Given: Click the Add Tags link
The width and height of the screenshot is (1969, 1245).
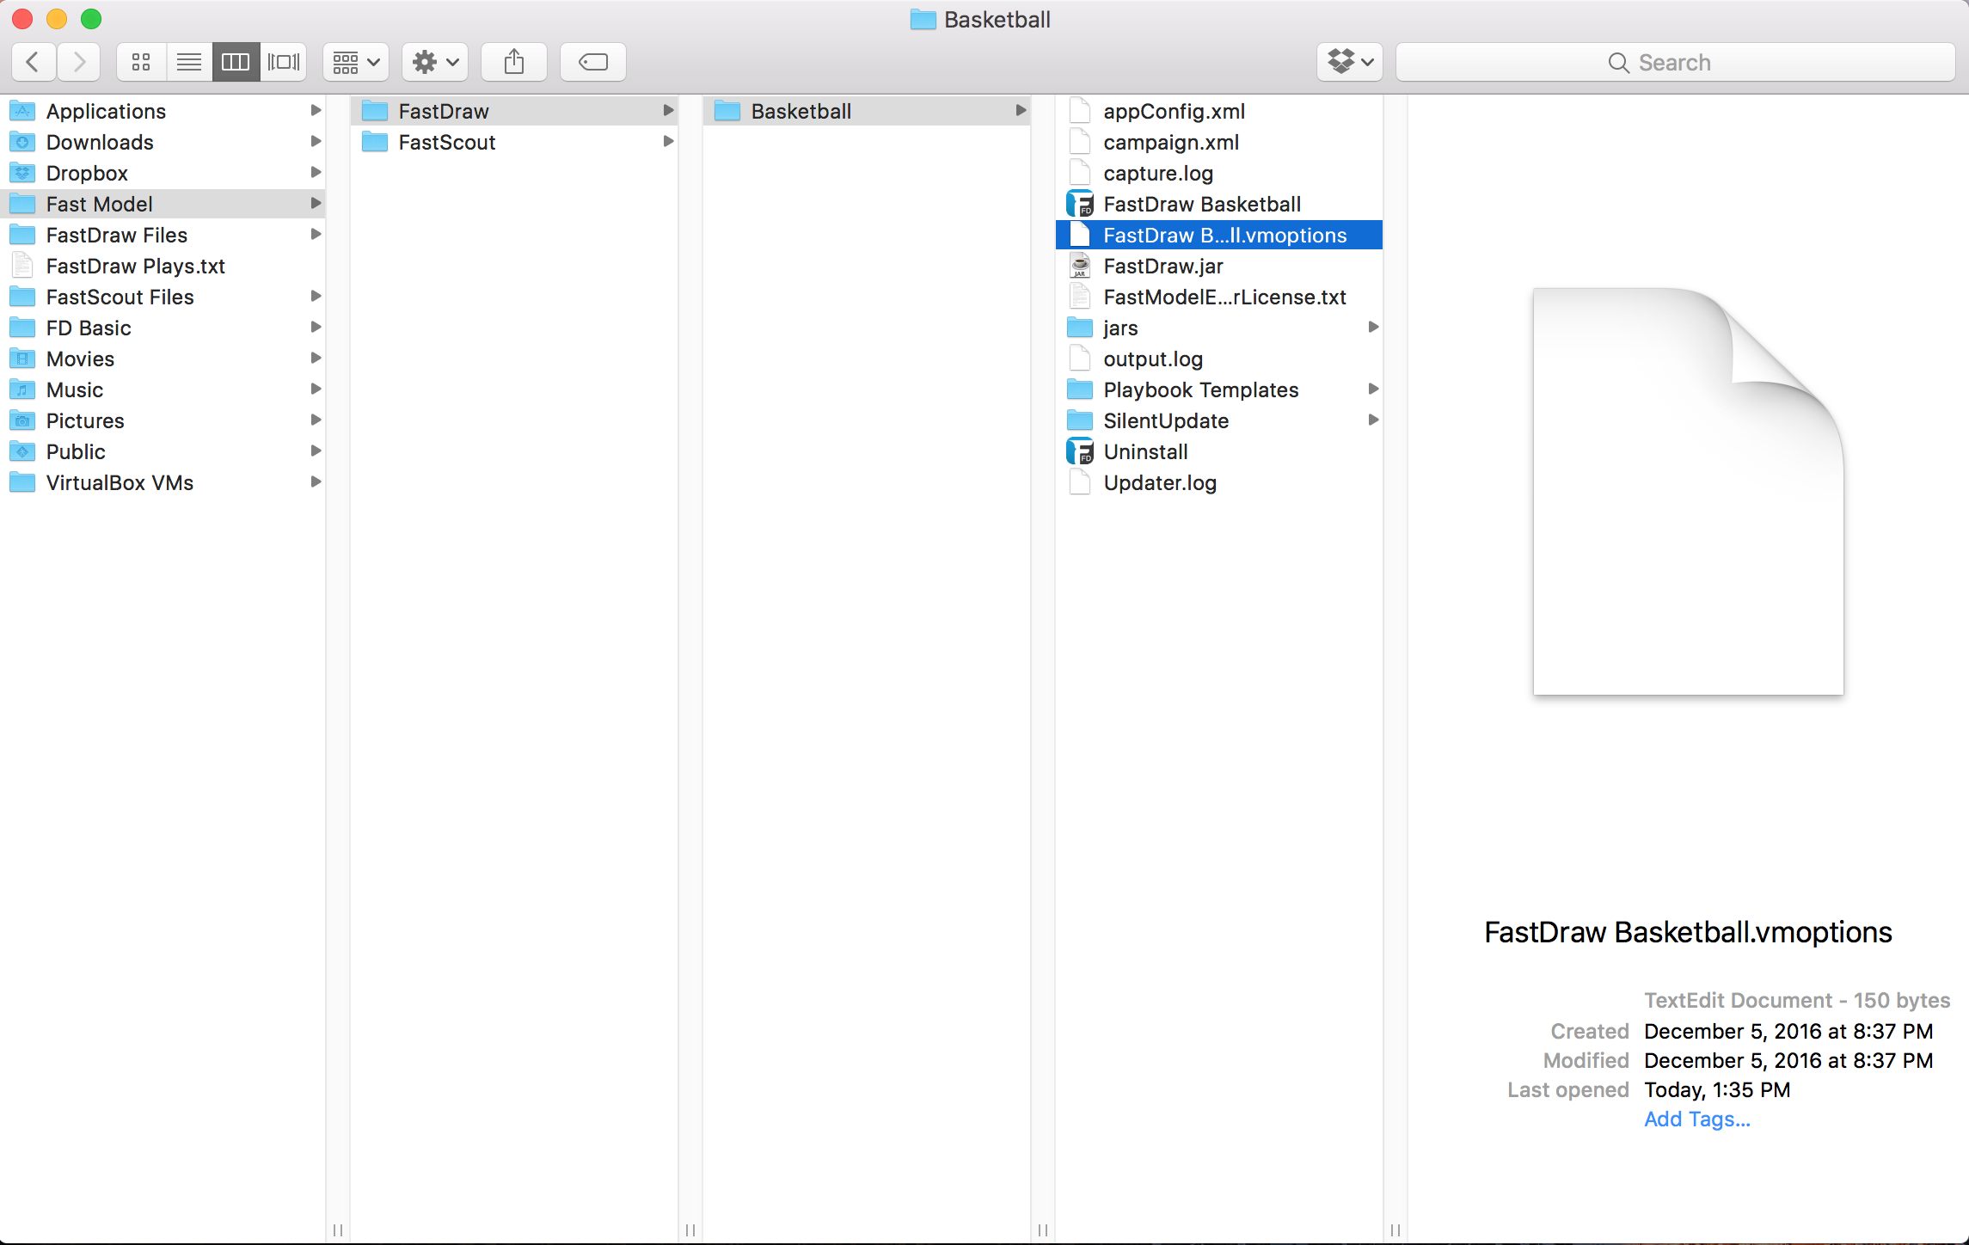Looking at the screenshot, I should (x=1697, y=1119).
